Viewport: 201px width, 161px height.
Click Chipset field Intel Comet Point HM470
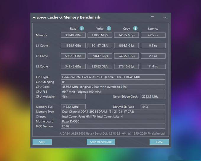(113, 117)
